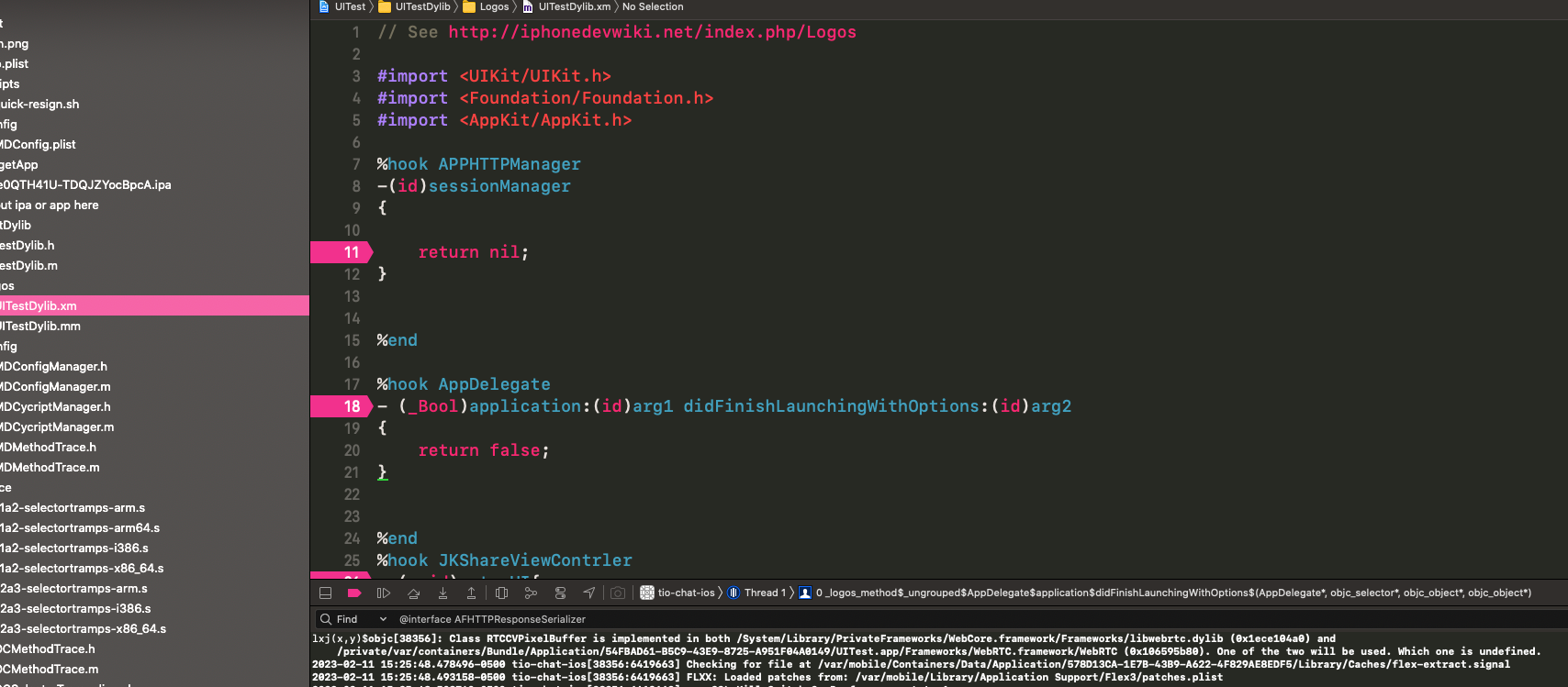Click the Step Out debug icon
Screen dimensions: 1568x687
point(472,593)
